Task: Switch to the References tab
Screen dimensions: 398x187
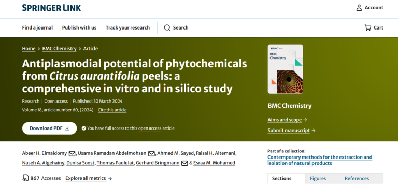Action: [362, 178]
